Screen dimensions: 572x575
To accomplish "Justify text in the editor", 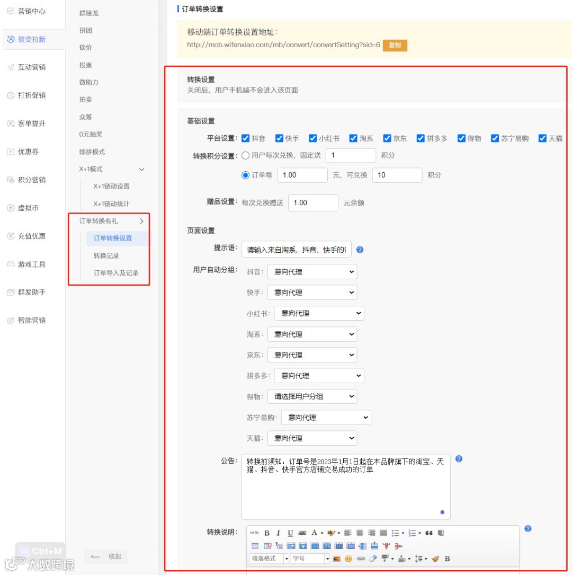I will click(383, 533).
